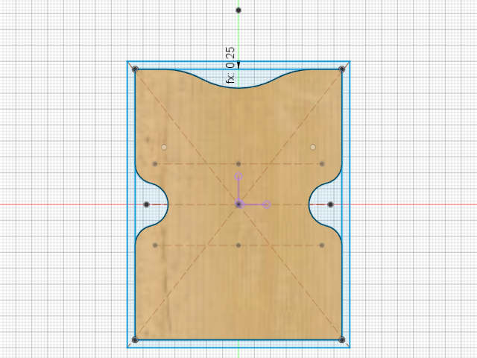Select the top-right corner sketch point

[341, 69]
